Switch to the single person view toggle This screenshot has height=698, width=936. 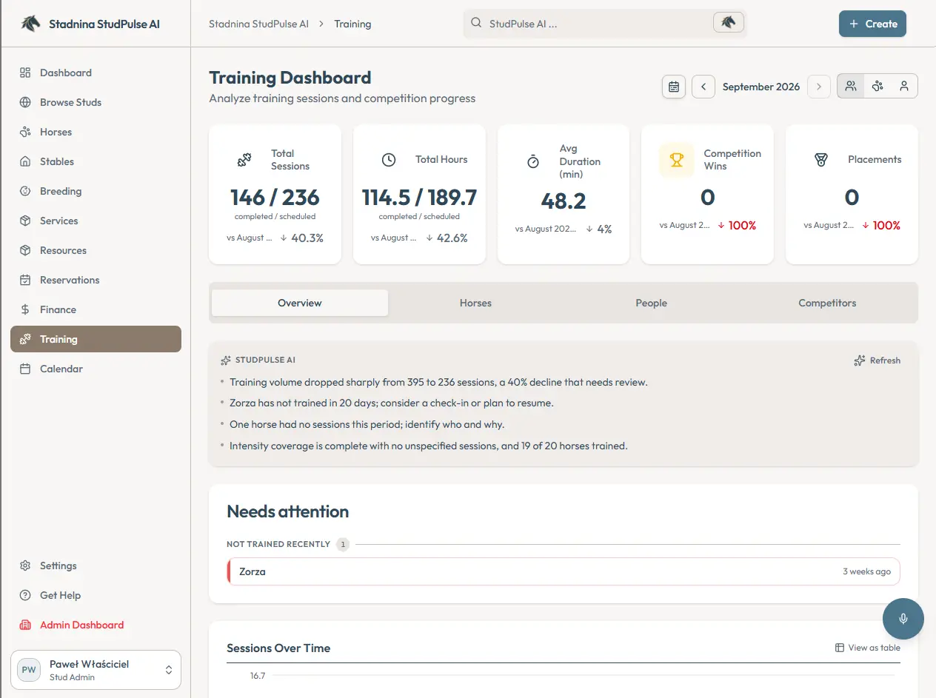tap(904, 86)
